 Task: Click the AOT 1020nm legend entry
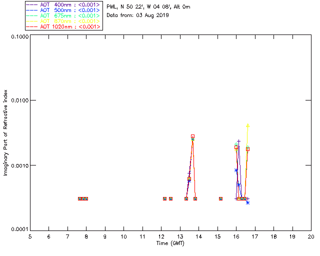tap(64, 26)
